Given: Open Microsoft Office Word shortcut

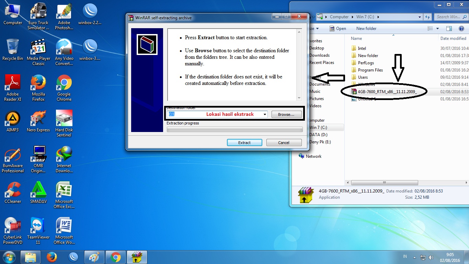Looking at the screenshot, I should 64,231.
